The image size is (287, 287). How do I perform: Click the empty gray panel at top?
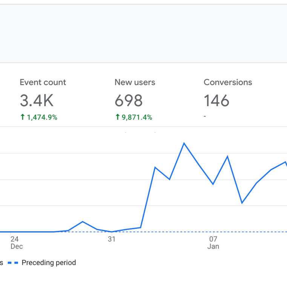[143, 34]
